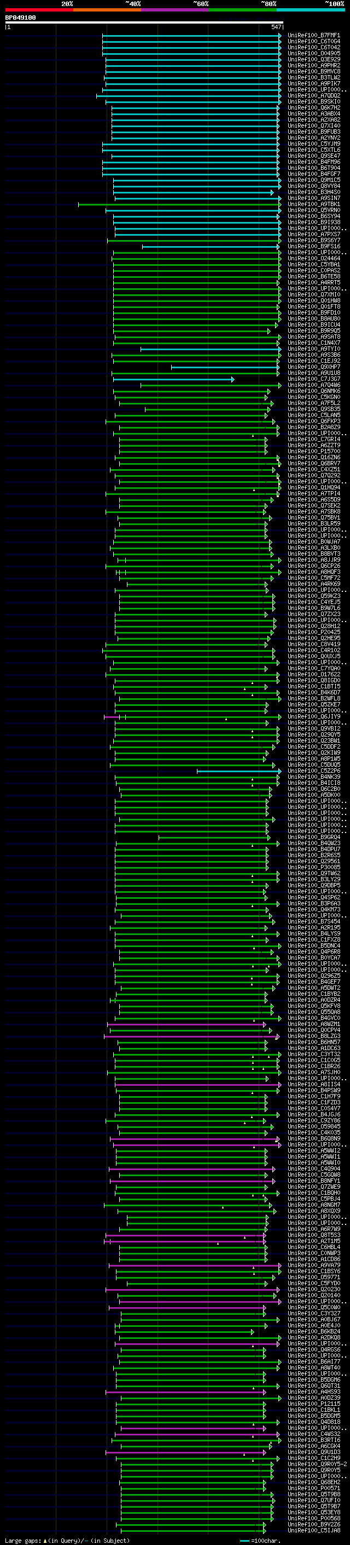Viewport: 350px width, 1545px height.
Task: Click the UniRef100_A2YNV2 label
Action: click(314, 138)
